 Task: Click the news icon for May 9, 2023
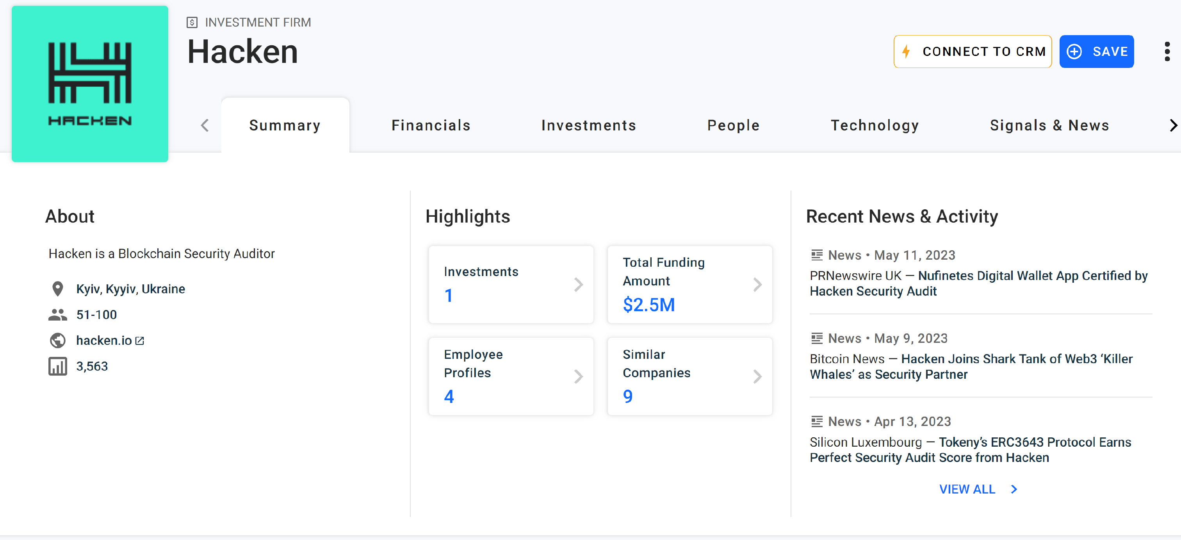point(816,338)
